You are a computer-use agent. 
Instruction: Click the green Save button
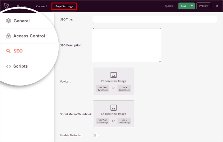(184, 6)
